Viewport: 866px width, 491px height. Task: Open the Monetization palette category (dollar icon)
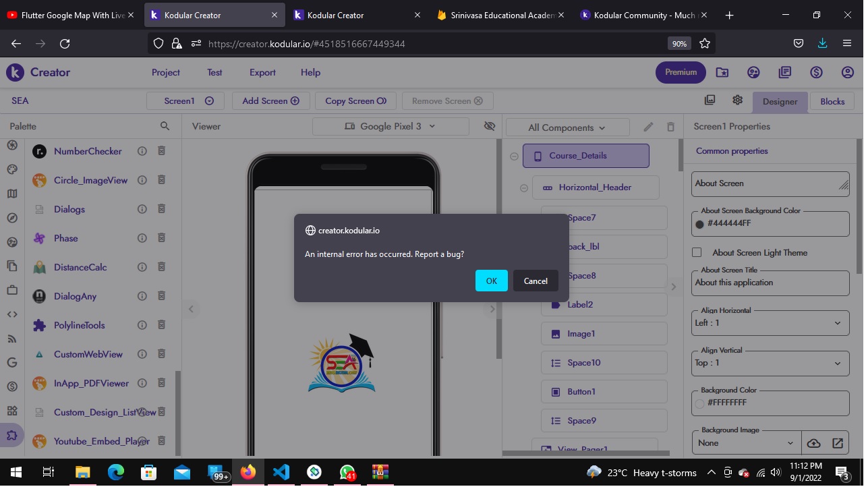click(11, 387)
